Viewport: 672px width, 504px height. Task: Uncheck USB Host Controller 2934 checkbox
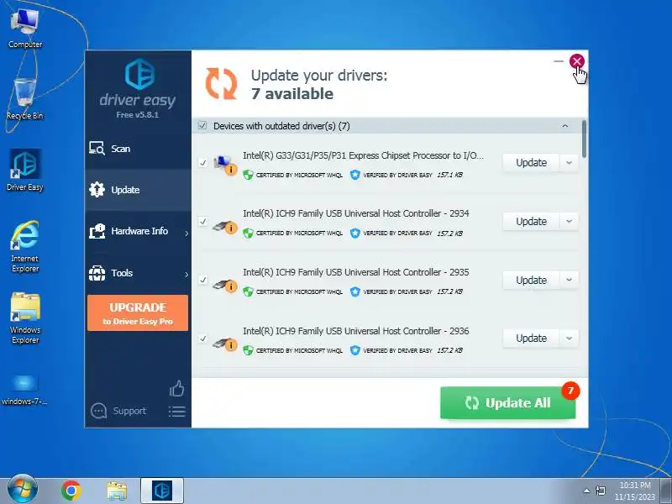[202, 222]
